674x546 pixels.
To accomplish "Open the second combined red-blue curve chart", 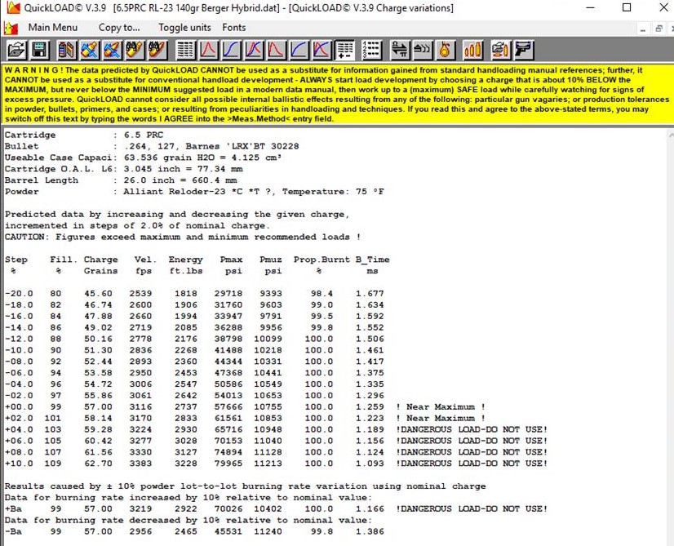I will [321, 50].
